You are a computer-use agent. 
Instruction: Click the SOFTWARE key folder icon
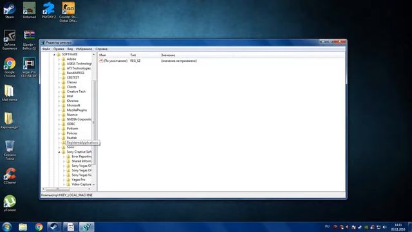pos(59,54)
